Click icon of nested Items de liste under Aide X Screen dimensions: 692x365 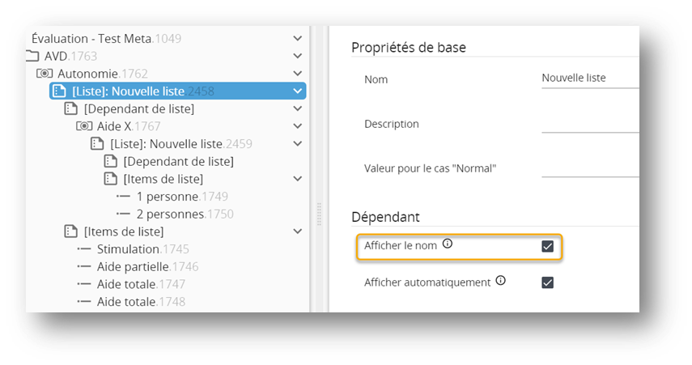pos(110,179)
